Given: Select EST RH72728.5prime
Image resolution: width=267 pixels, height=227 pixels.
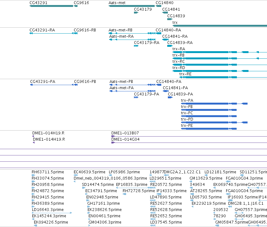Looking at the screenshot, I should pyautogui.click(x=139, y=191).
